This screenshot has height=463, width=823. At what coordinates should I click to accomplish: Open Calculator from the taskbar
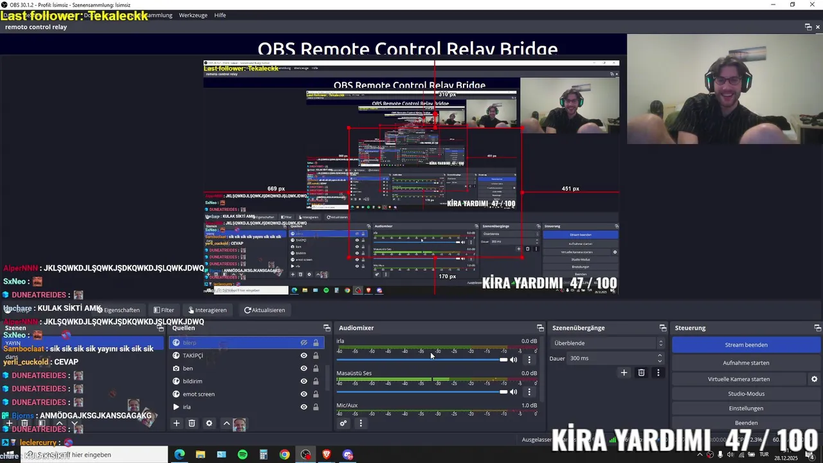tap(264, 455)
